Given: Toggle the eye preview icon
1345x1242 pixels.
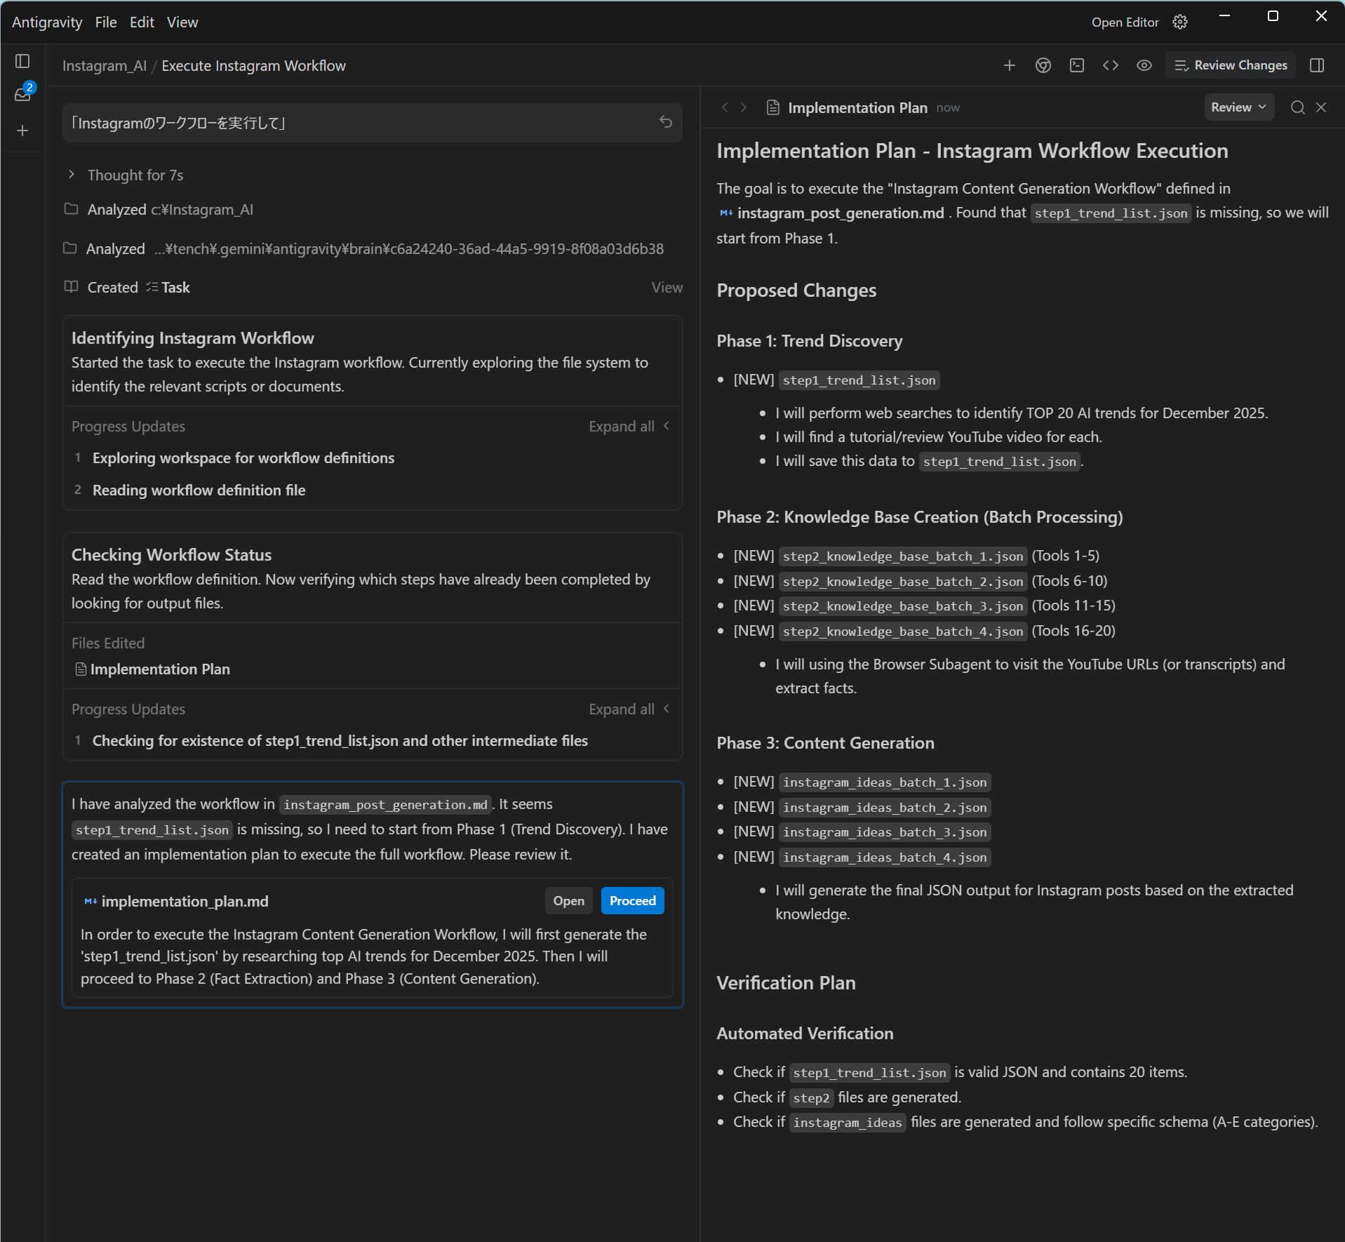Looking at the screenshot, I should (x=1144, y=65).
